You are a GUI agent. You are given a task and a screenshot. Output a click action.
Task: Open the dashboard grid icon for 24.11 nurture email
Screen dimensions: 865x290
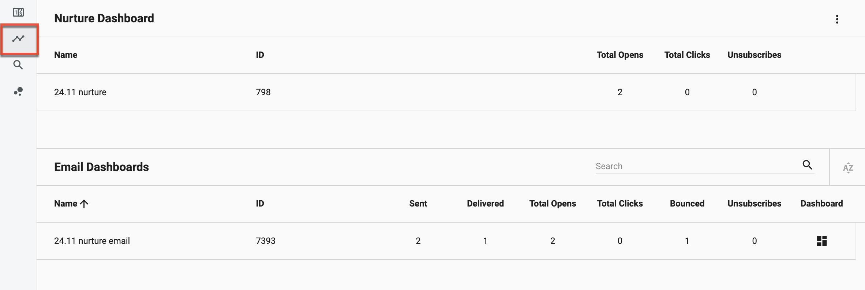[822, 241]
